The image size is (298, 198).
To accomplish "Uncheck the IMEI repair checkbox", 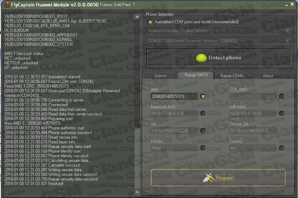I will 203,96.
